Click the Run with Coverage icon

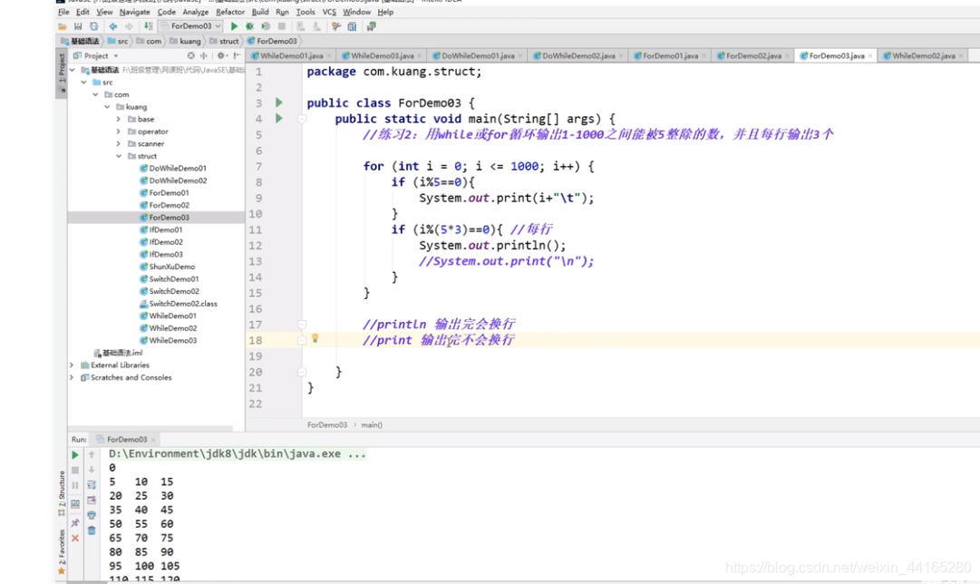pos(266,26)
